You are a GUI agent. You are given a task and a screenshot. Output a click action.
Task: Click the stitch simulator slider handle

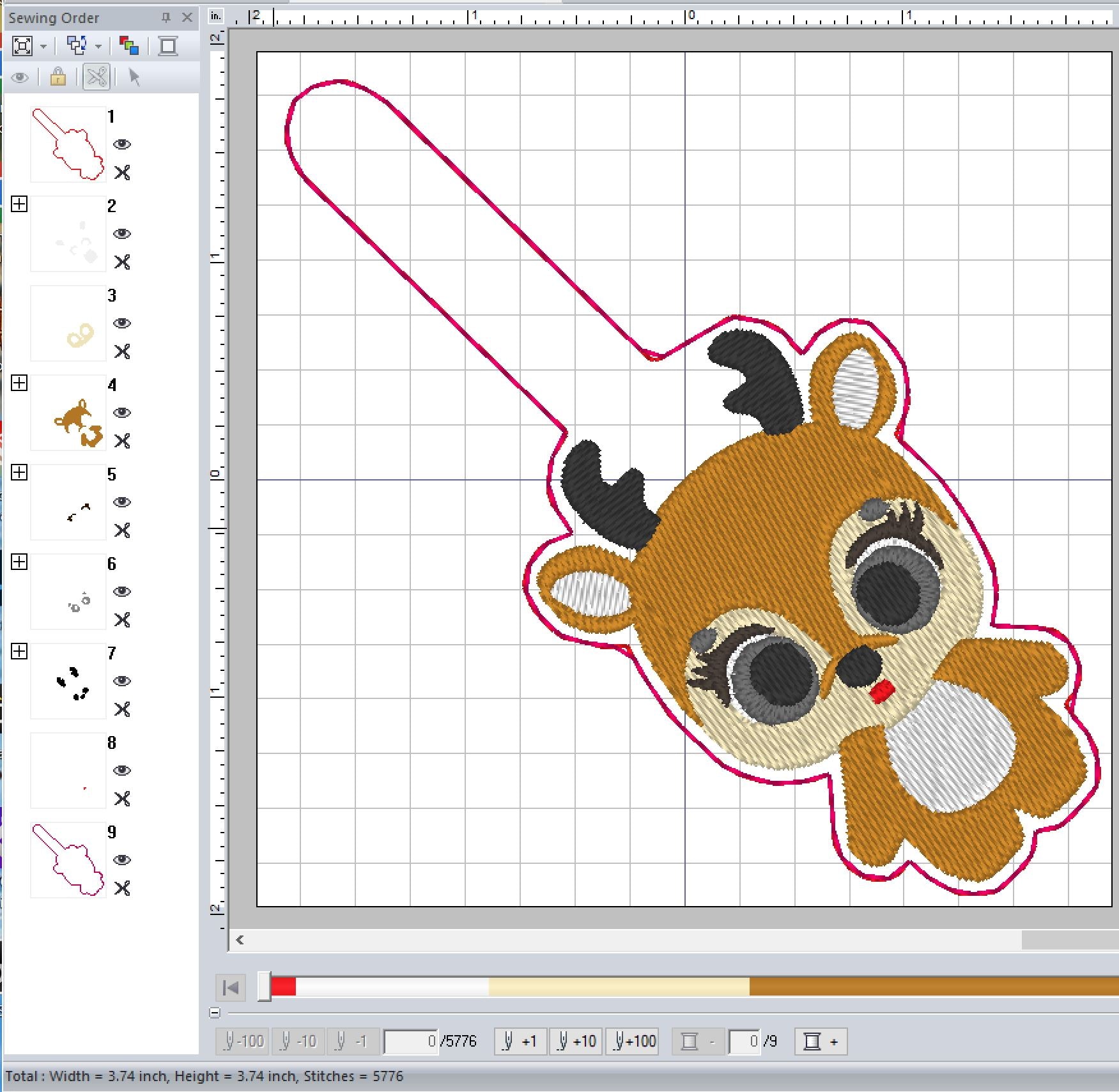click(x=264, y=987)
